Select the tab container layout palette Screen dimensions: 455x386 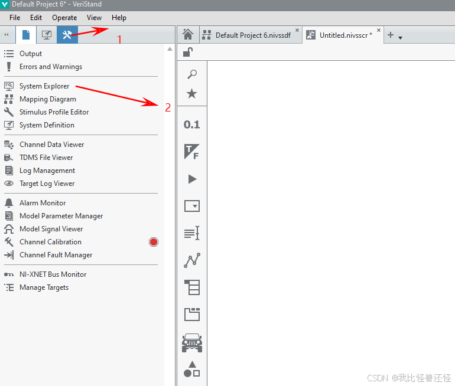coord(192,315)
